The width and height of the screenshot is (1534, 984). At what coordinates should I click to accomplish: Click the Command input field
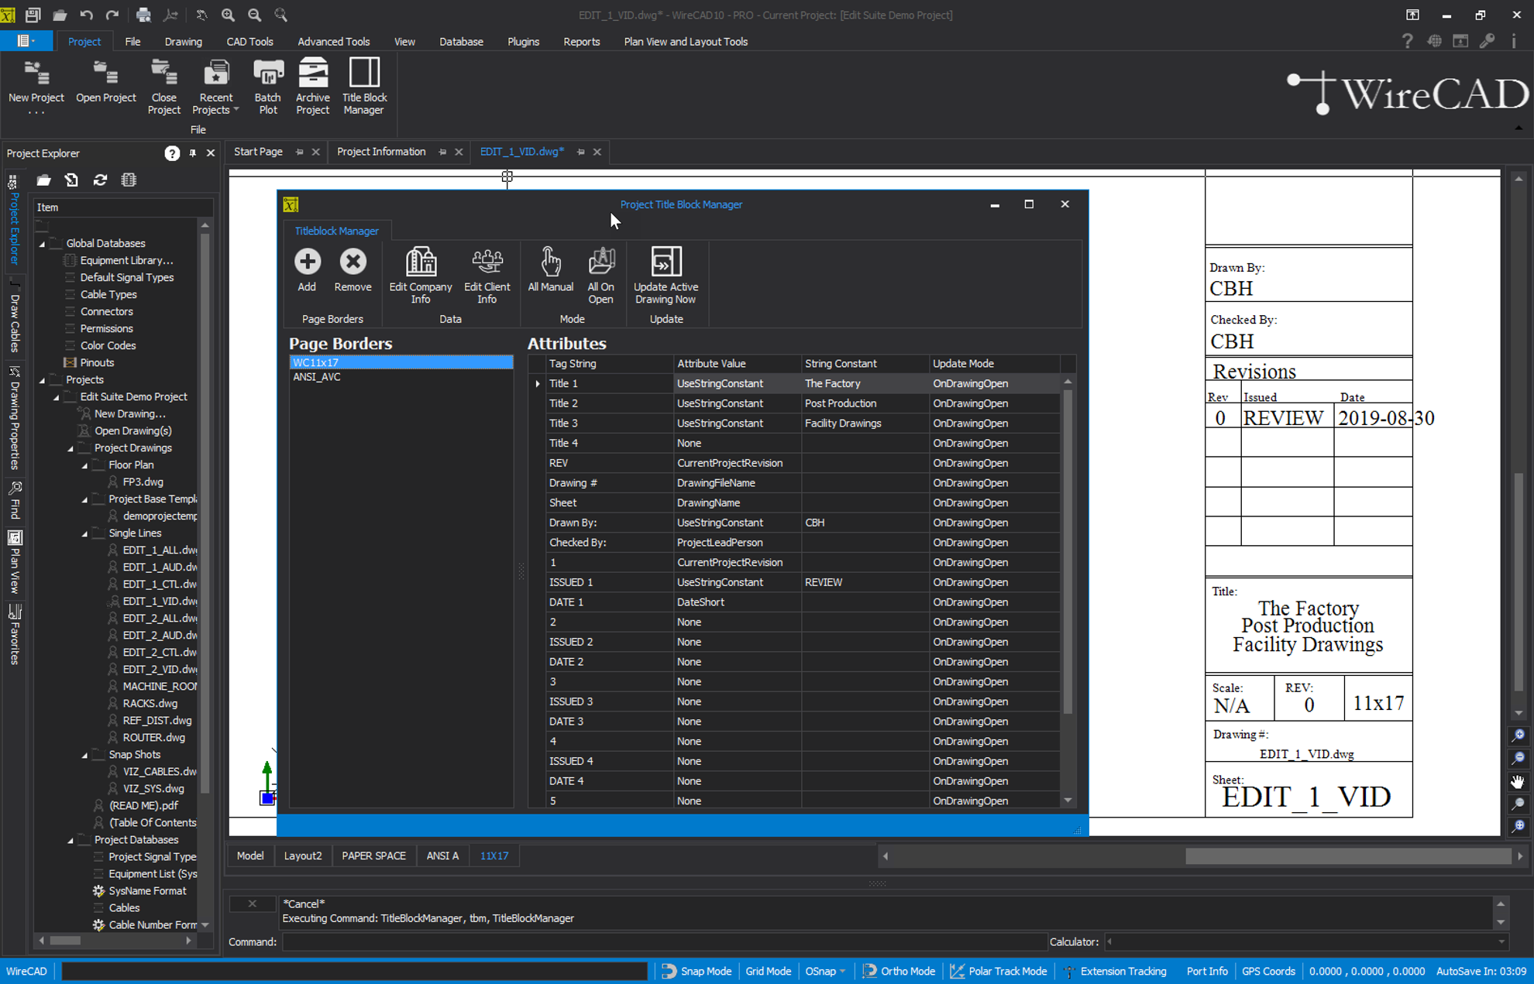point(665,941)
